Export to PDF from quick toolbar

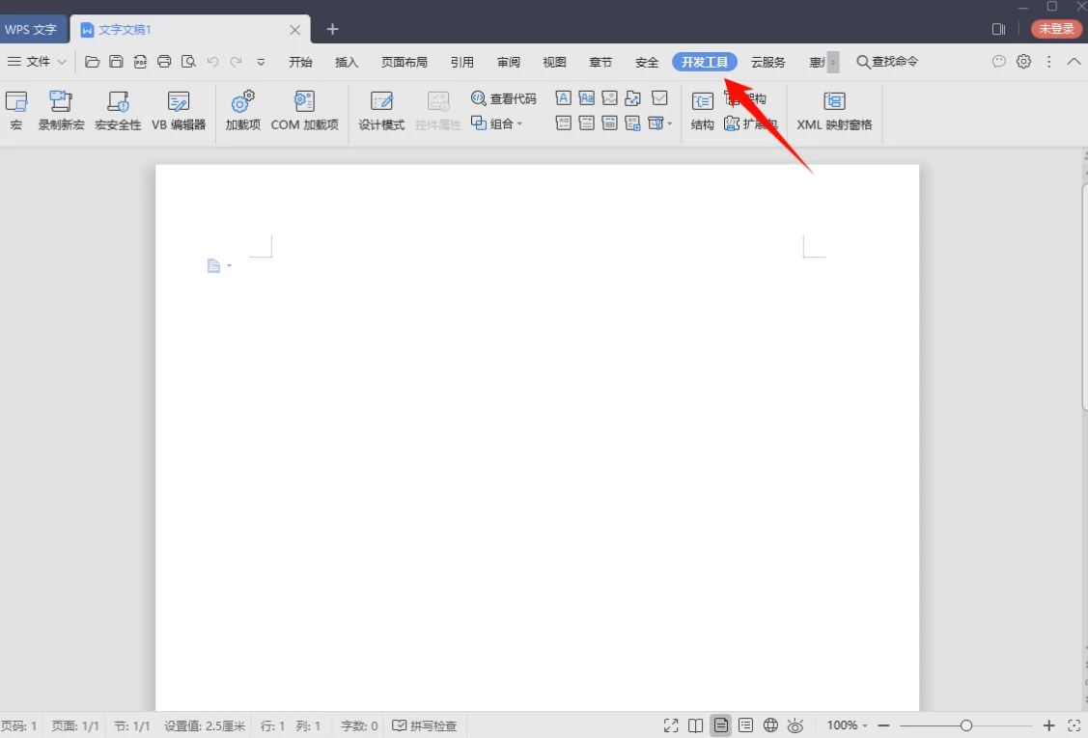(x=140, y=62)
